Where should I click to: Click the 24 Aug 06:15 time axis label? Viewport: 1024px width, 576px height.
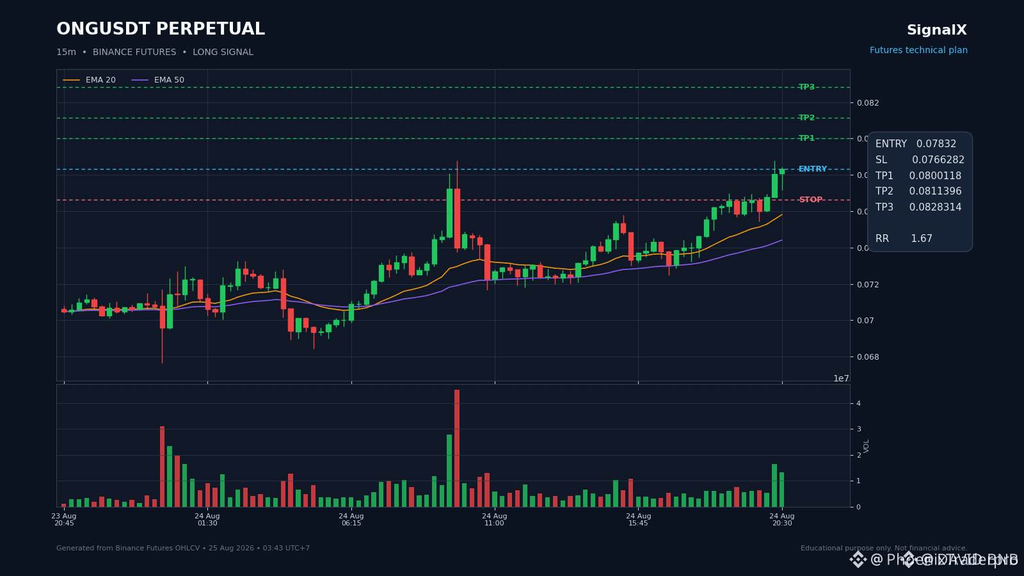(351, 520)
